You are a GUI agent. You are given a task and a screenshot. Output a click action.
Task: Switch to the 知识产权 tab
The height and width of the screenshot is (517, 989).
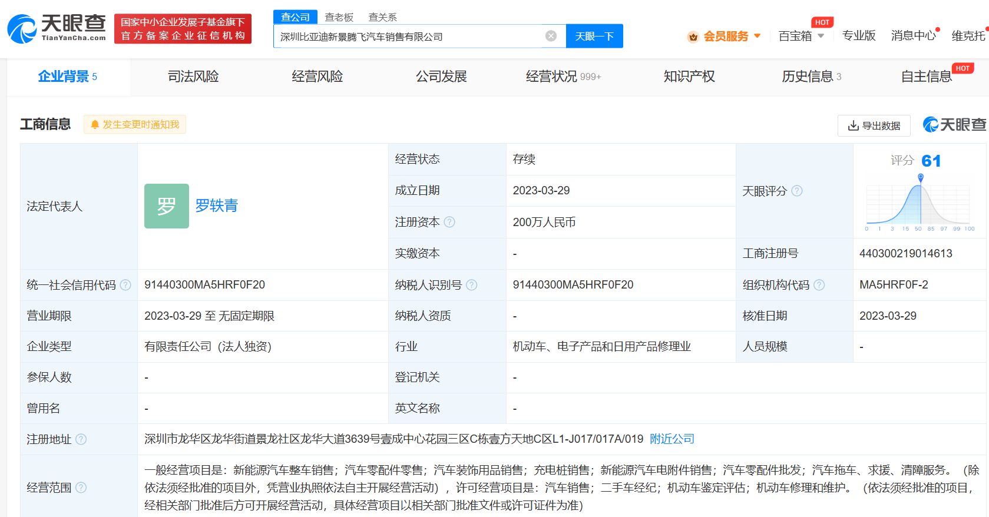689,77
